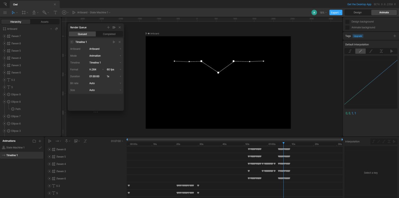Toggle the Design background swatch
This screenshot has height=198, width=399.
(347, 22)
